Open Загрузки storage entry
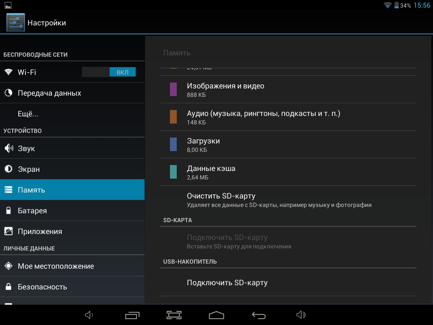The width and height of the screenshot is (433, 325). [x=203, y=145]
